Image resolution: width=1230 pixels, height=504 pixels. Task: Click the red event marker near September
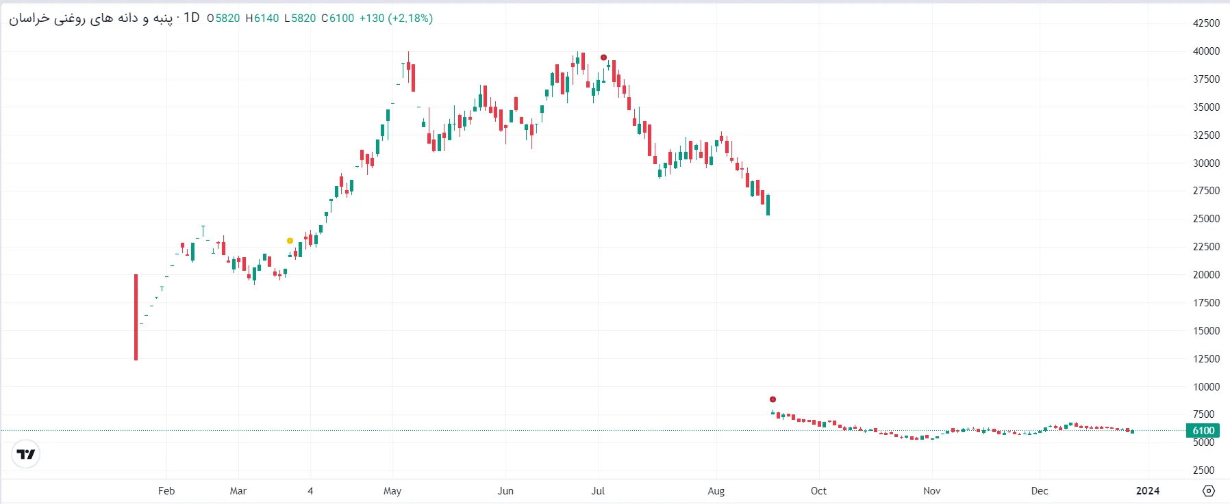pyautogui.click(x=773, y=399)
